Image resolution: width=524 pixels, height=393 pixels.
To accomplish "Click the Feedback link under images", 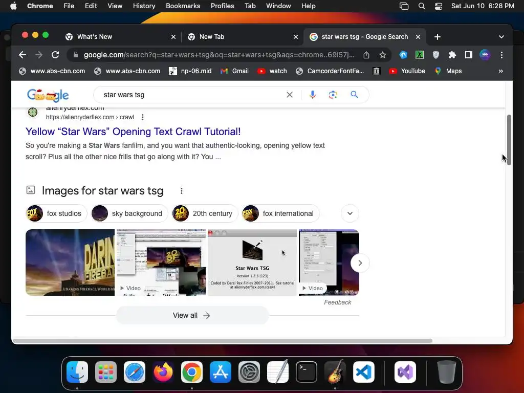I will (x=338, y=302).
